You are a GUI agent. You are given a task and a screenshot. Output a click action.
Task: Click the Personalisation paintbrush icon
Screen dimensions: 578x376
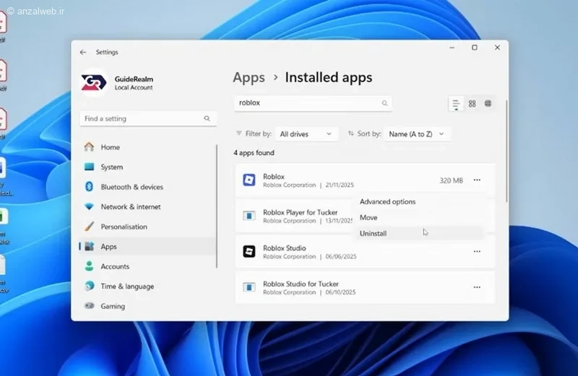pyautogui.click(x=89, y=226)
